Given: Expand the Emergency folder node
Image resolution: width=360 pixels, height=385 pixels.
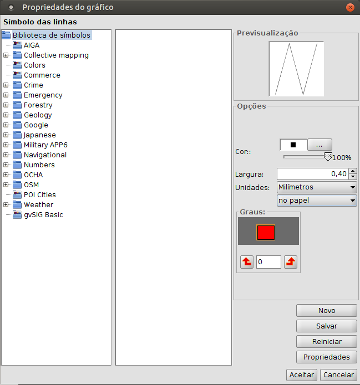Looking at the screenshot, I should tap(6, 95).
